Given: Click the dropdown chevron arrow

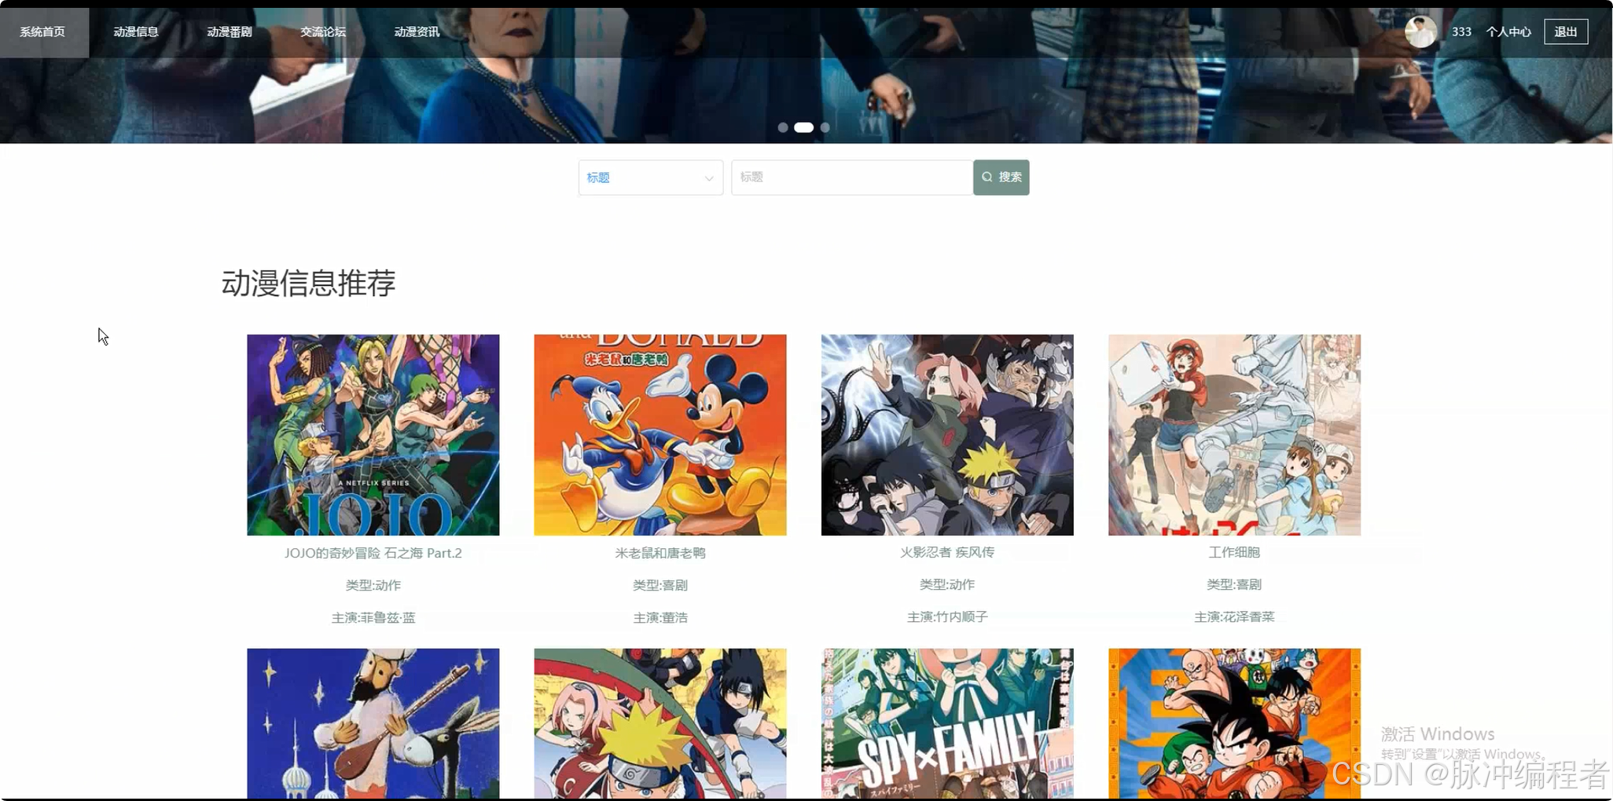Looking at the screenshot, I should tap(708, 178).
